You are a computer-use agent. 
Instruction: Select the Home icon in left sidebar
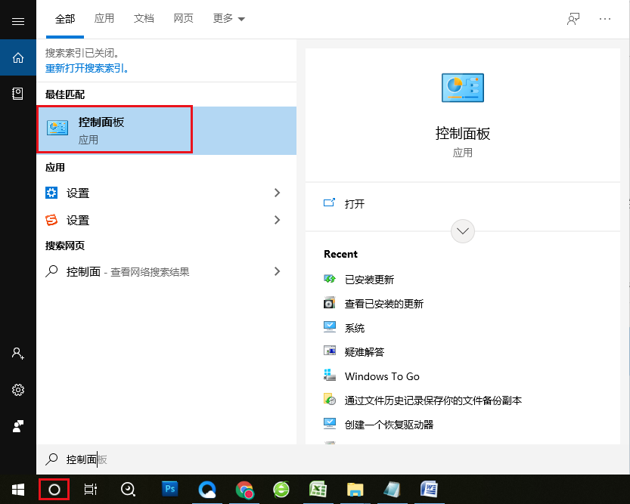(x=18, y=57)
